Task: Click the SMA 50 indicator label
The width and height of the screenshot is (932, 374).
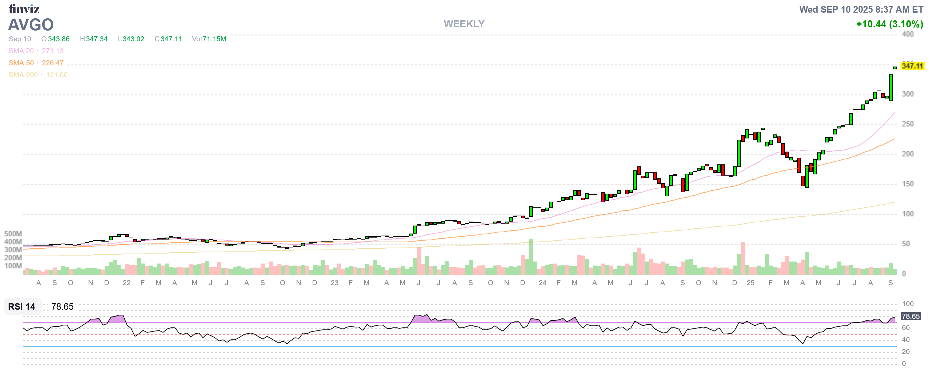Action: (x=21, y=63)
